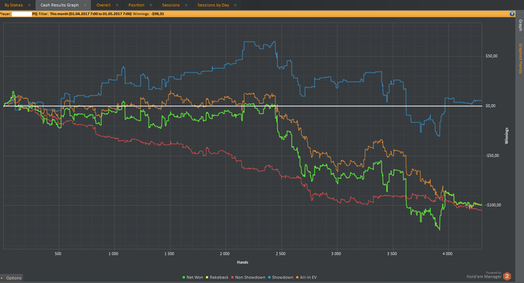Screen dimensions: 524x283
Task: Click the 3 500 hands axis tick
Action: [x=392, y=254]
